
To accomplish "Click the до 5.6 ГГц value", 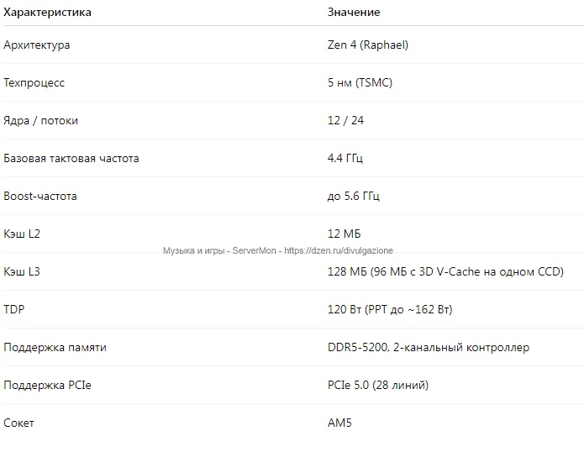I will [353, 196].
